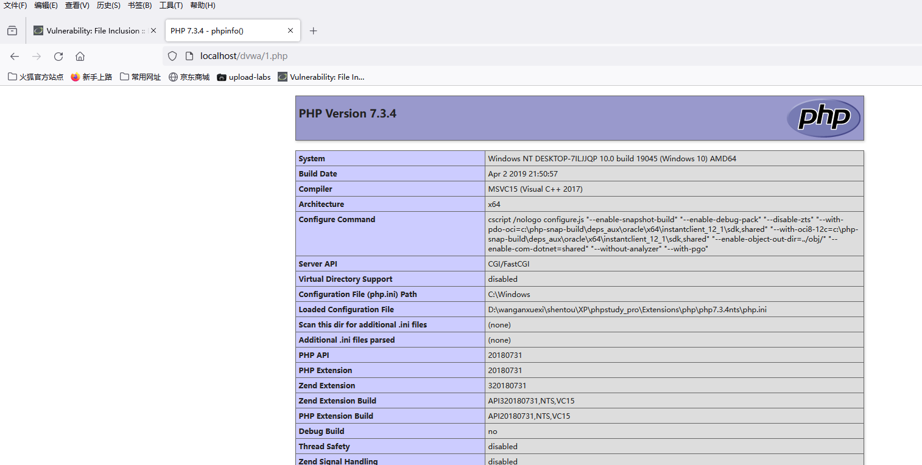Open the 查看(V) menu
The width and height of the screenshot is (922, 465).
click(77, 5)
